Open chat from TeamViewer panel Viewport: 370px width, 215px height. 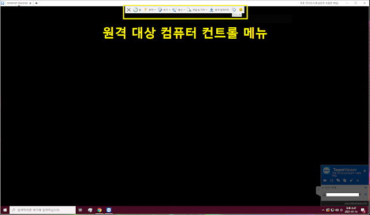pyautogui.click(x=338, y=180)
